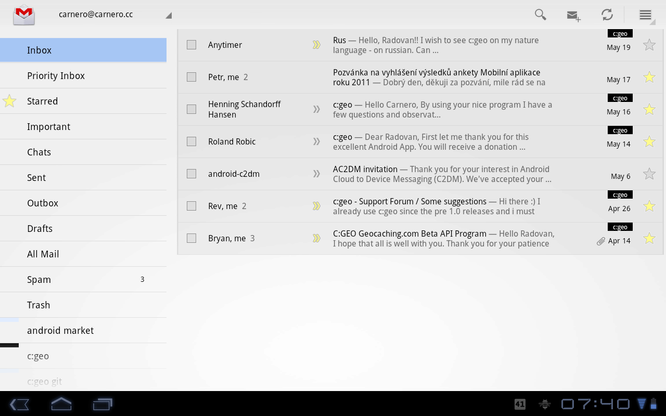Compose new mail with envelope plus icon
The height and width of the screenshot is (416, 666).
pos(573,16)
